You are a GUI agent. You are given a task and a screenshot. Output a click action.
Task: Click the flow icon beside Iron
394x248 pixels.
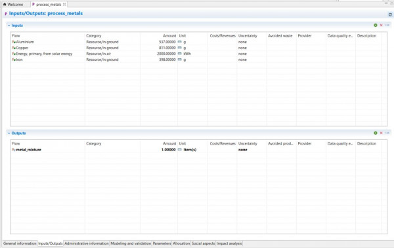point(14,60)
